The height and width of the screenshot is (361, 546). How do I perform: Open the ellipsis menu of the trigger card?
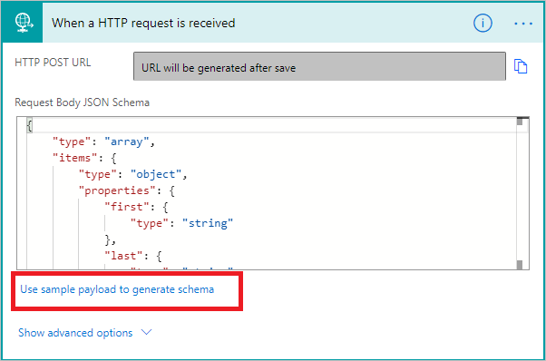[523, 24]
